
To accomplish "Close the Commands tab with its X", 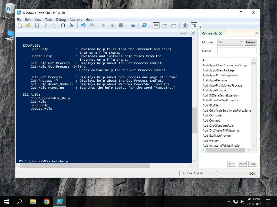I will (220, 34).
